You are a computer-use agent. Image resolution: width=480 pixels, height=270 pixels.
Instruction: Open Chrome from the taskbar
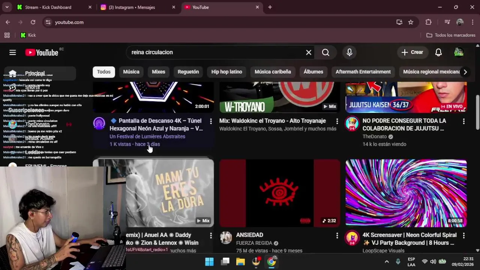(x=271, y=261)
